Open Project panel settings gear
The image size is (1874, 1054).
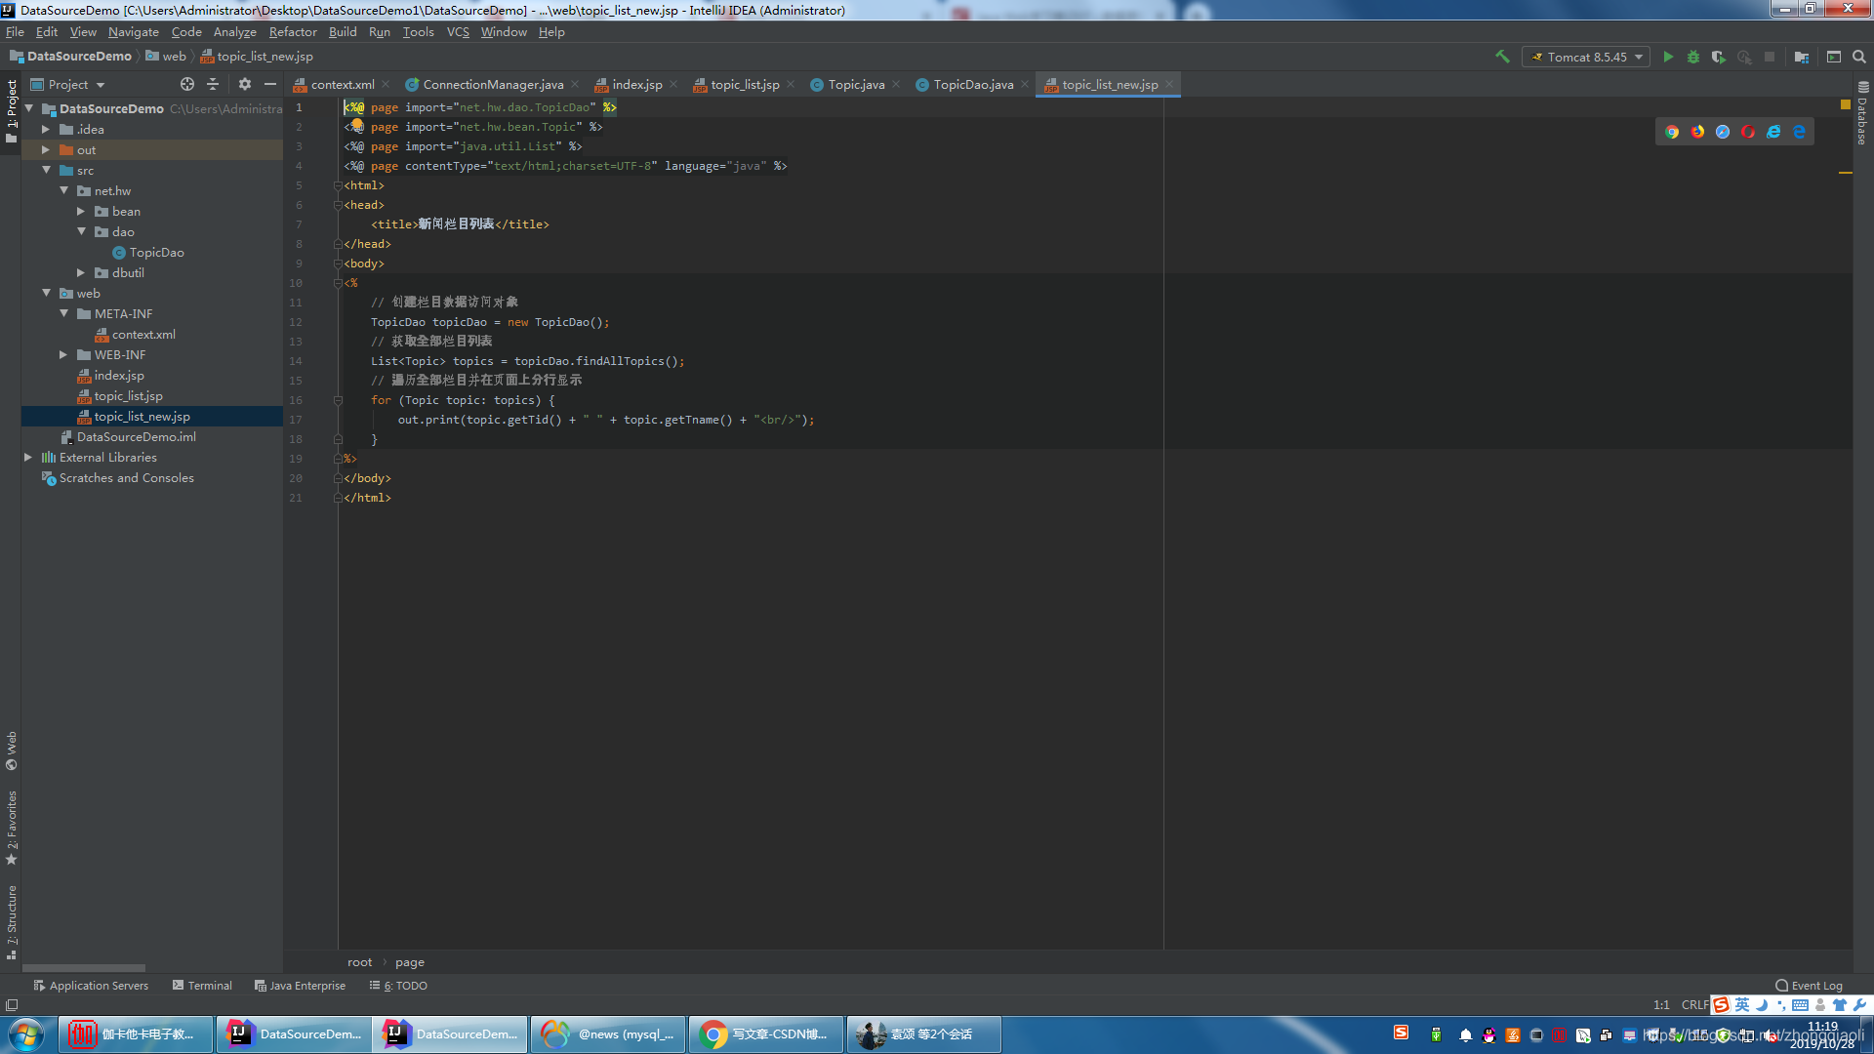pyautogui.click(x=245, y=85)
